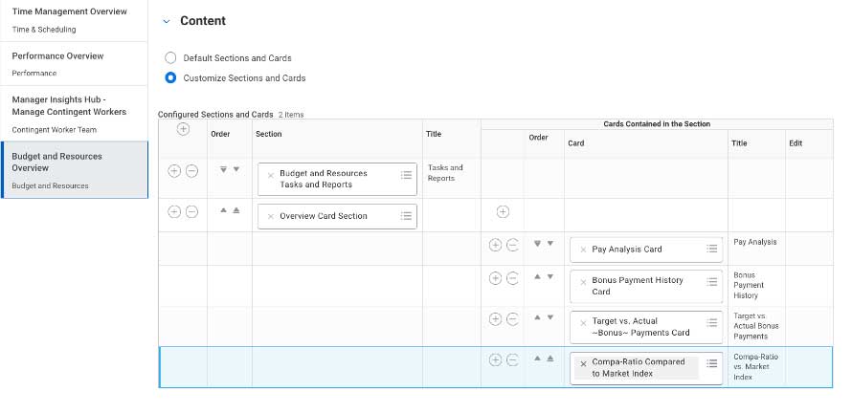Open prompt list for Bonus Payment History Card
Image resolution: width=852 pixels, height=413 pixels.
click(x=711, y=282)
